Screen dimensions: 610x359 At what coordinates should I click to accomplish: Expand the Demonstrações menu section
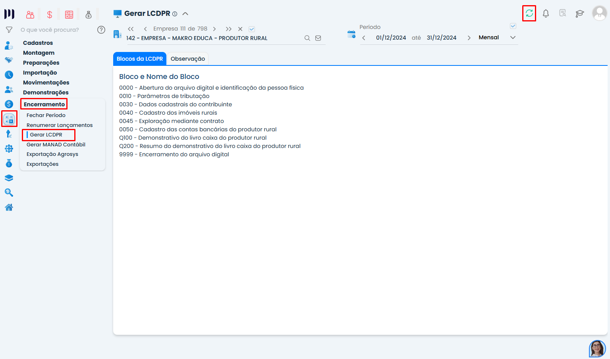[x=46, y=92]
